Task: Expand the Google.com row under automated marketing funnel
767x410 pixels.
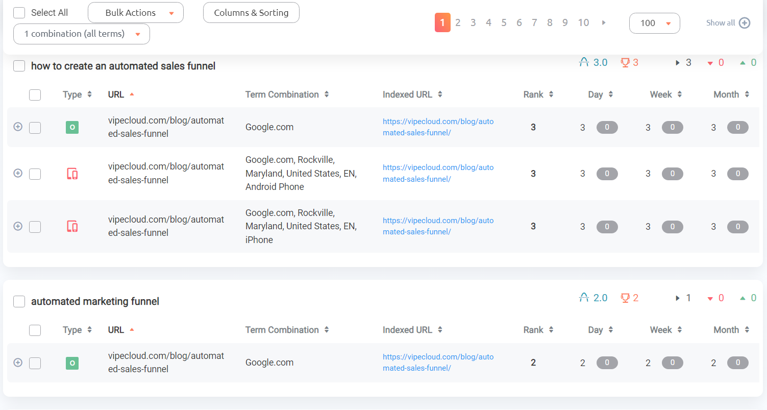Action: (18, 362)
